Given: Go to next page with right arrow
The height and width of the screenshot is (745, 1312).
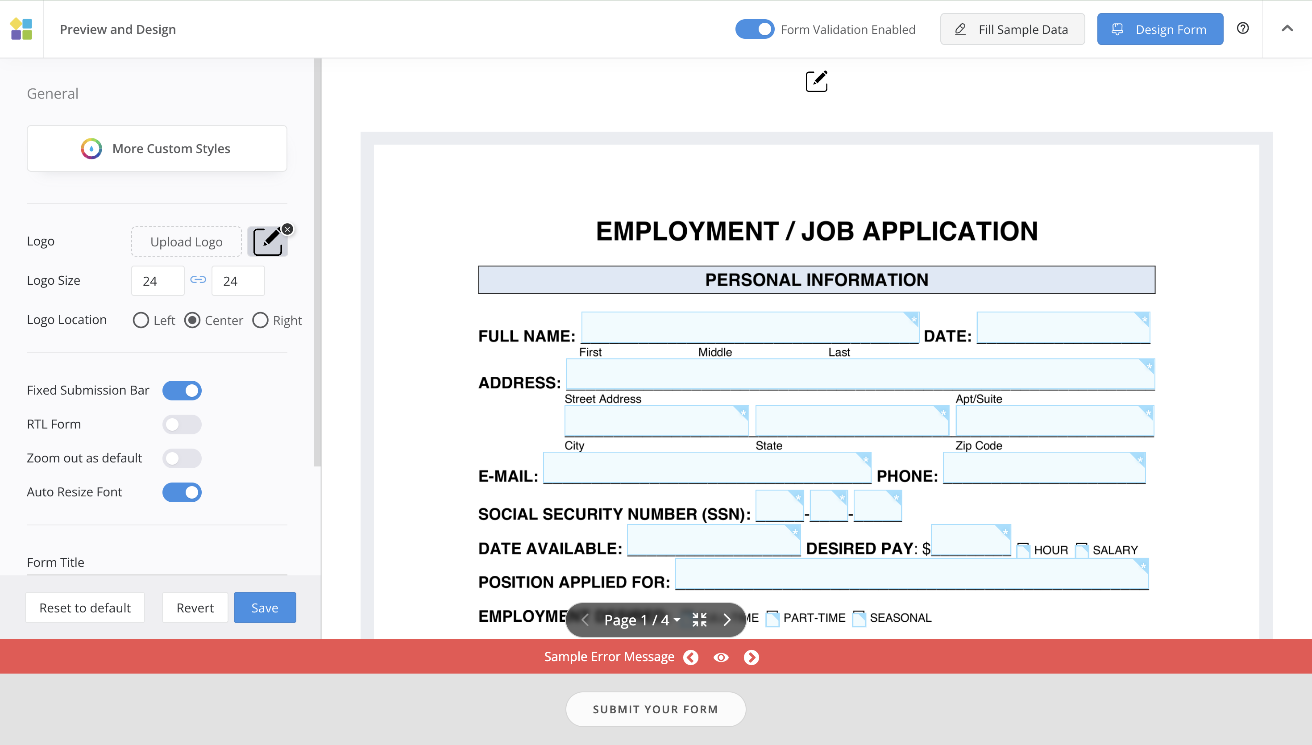Looking at the screenshot, I should pyautogui.click(x=727, y=620).
